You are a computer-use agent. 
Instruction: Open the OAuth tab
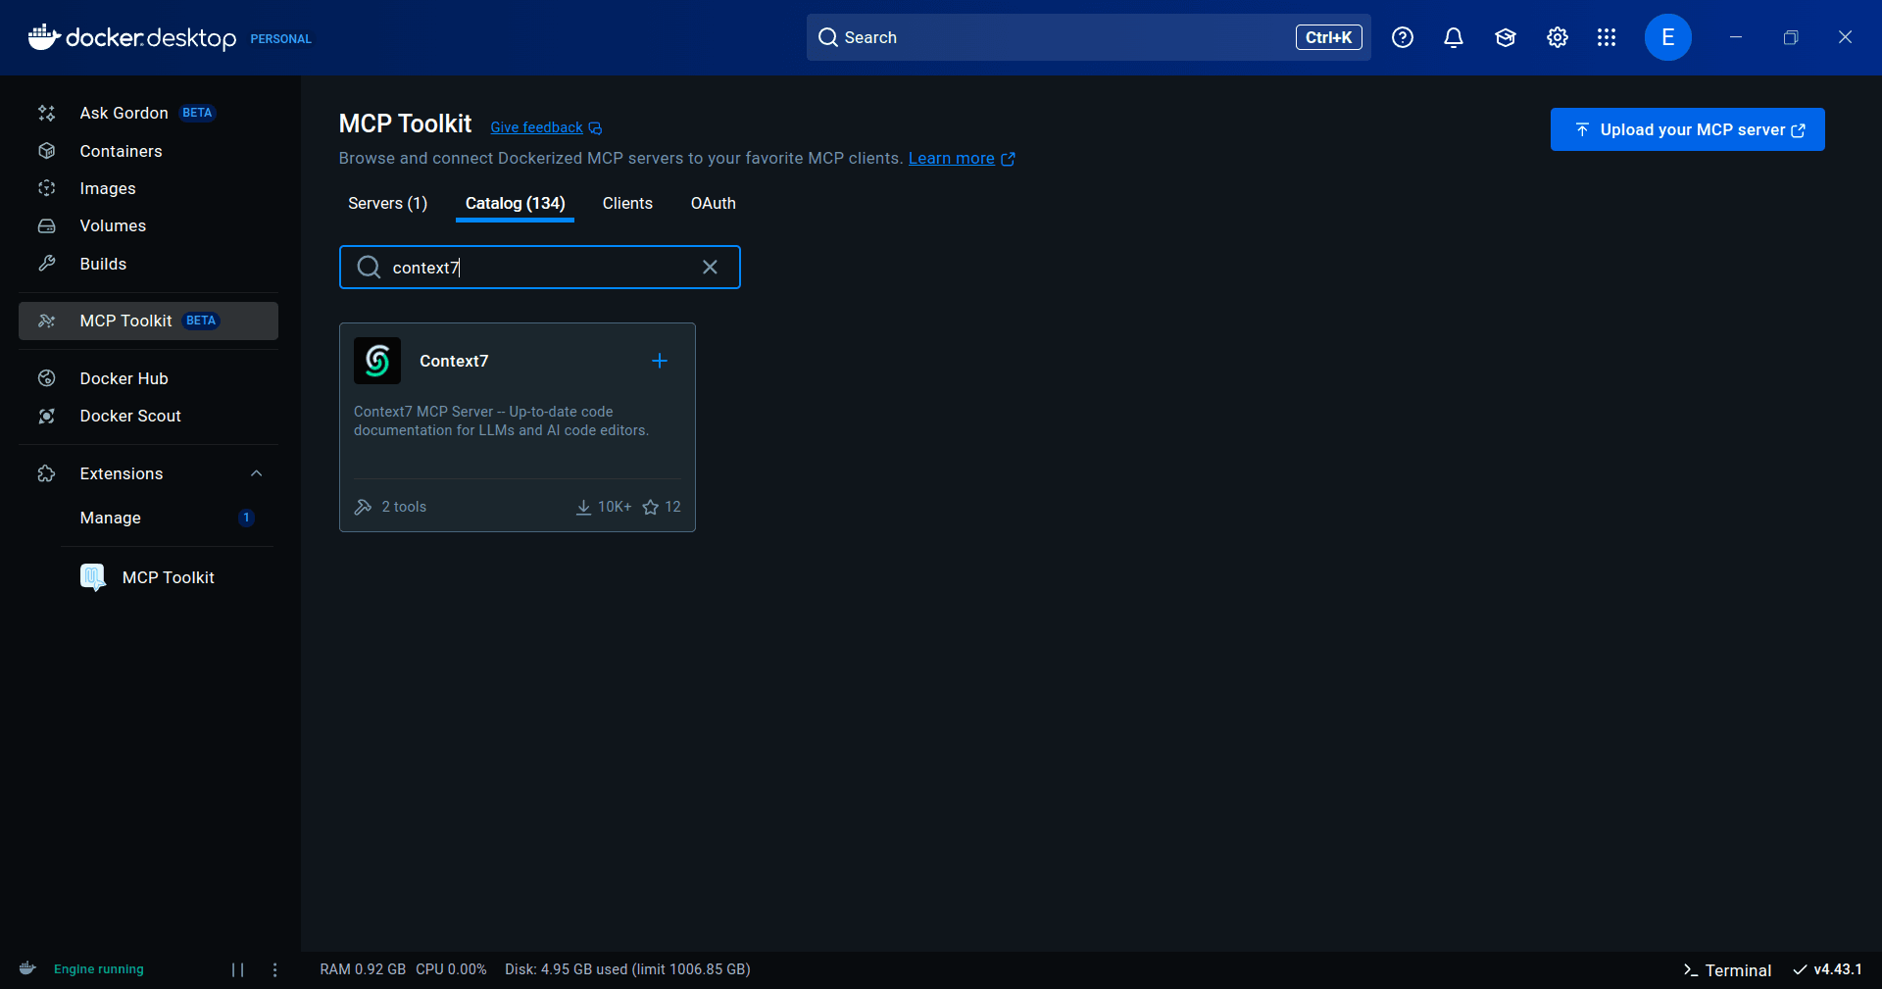[x=713, y=204]
